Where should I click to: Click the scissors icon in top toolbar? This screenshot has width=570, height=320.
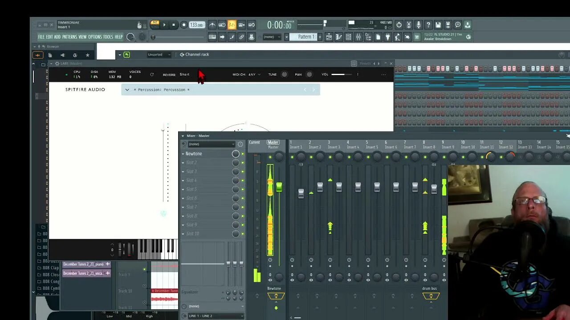(409, 25)
